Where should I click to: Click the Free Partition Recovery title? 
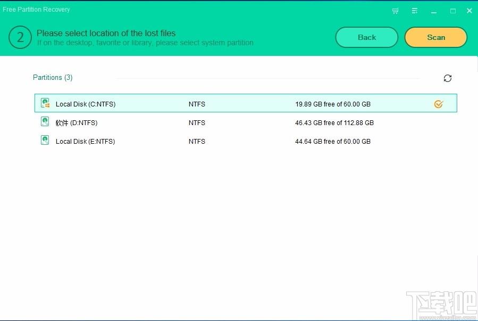pyautogui.click(x=36, y=10)
